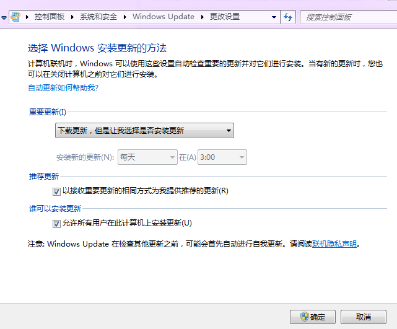
Task: Click the Control Panel icon in address bar
Action: (15, 17)
